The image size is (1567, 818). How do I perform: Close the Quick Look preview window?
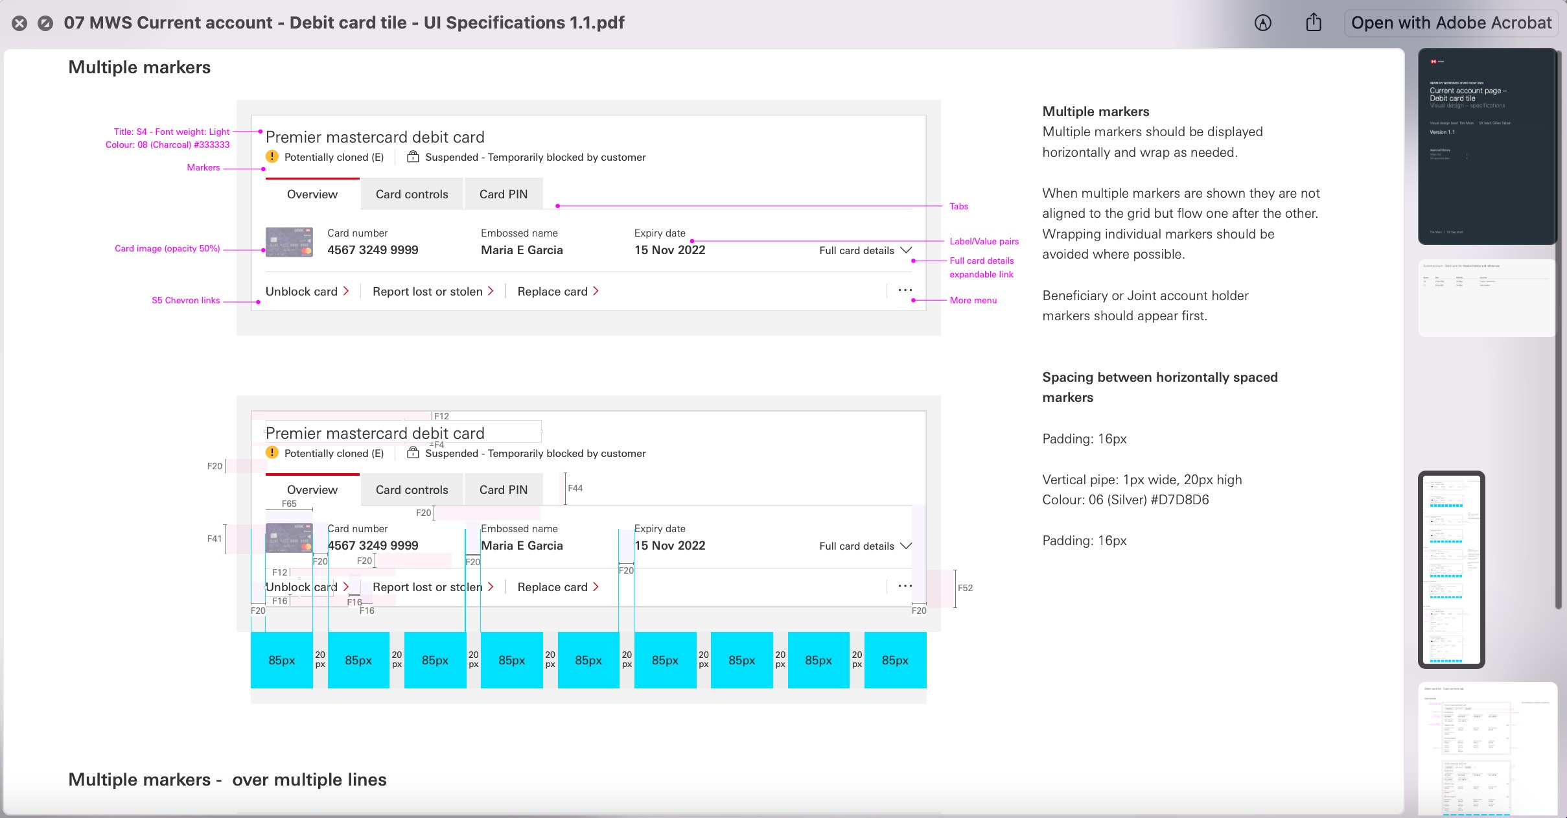(19, 23)
